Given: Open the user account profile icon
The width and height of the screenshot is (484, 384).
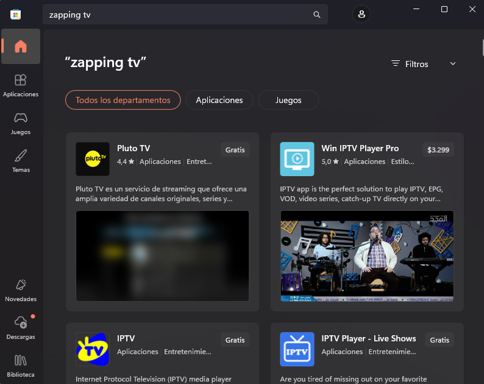Looking at the screenshot, I should [361, 14].
